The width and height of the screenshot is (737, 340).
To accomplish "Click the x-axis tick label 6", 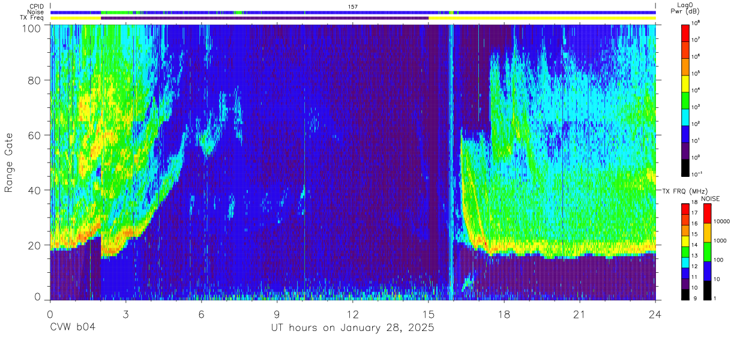I will coord(202,314).
